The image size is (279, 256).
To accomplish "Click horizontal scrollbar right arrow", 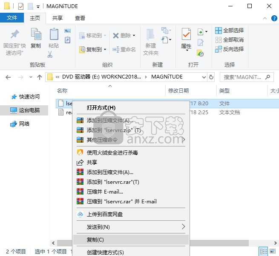I will coord(276,243).
